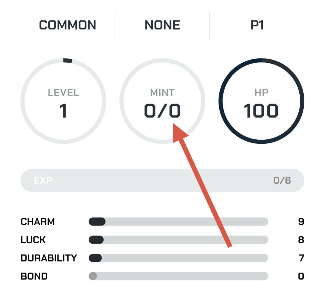The width and height of the screenshot is (325, 298).
Task: Click the CHARM stat bar
Action: [x=178, y=221]
